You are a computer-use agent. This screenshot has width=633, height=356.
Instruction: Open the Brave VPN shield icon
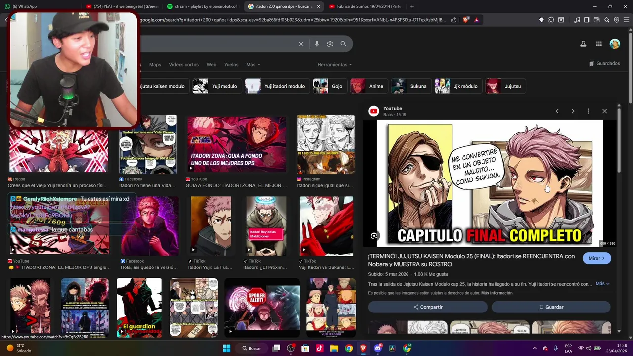point(616,20)
